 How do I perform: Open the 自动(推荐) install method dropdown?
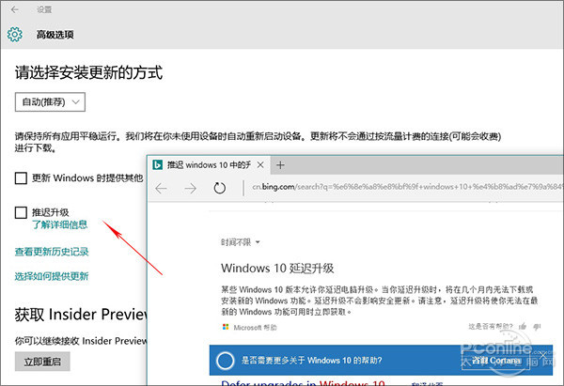tap(50, 102)
